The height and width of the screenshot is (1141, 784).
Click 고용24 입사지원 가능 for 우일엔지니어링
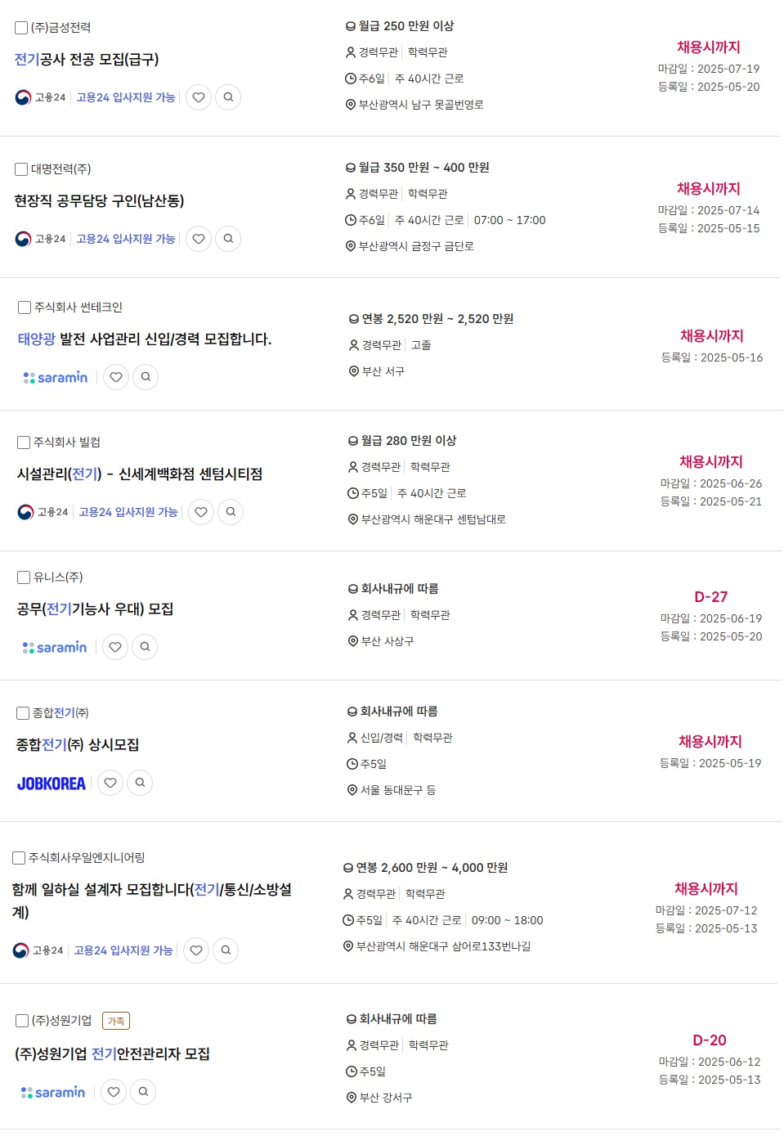coord(123,950)
